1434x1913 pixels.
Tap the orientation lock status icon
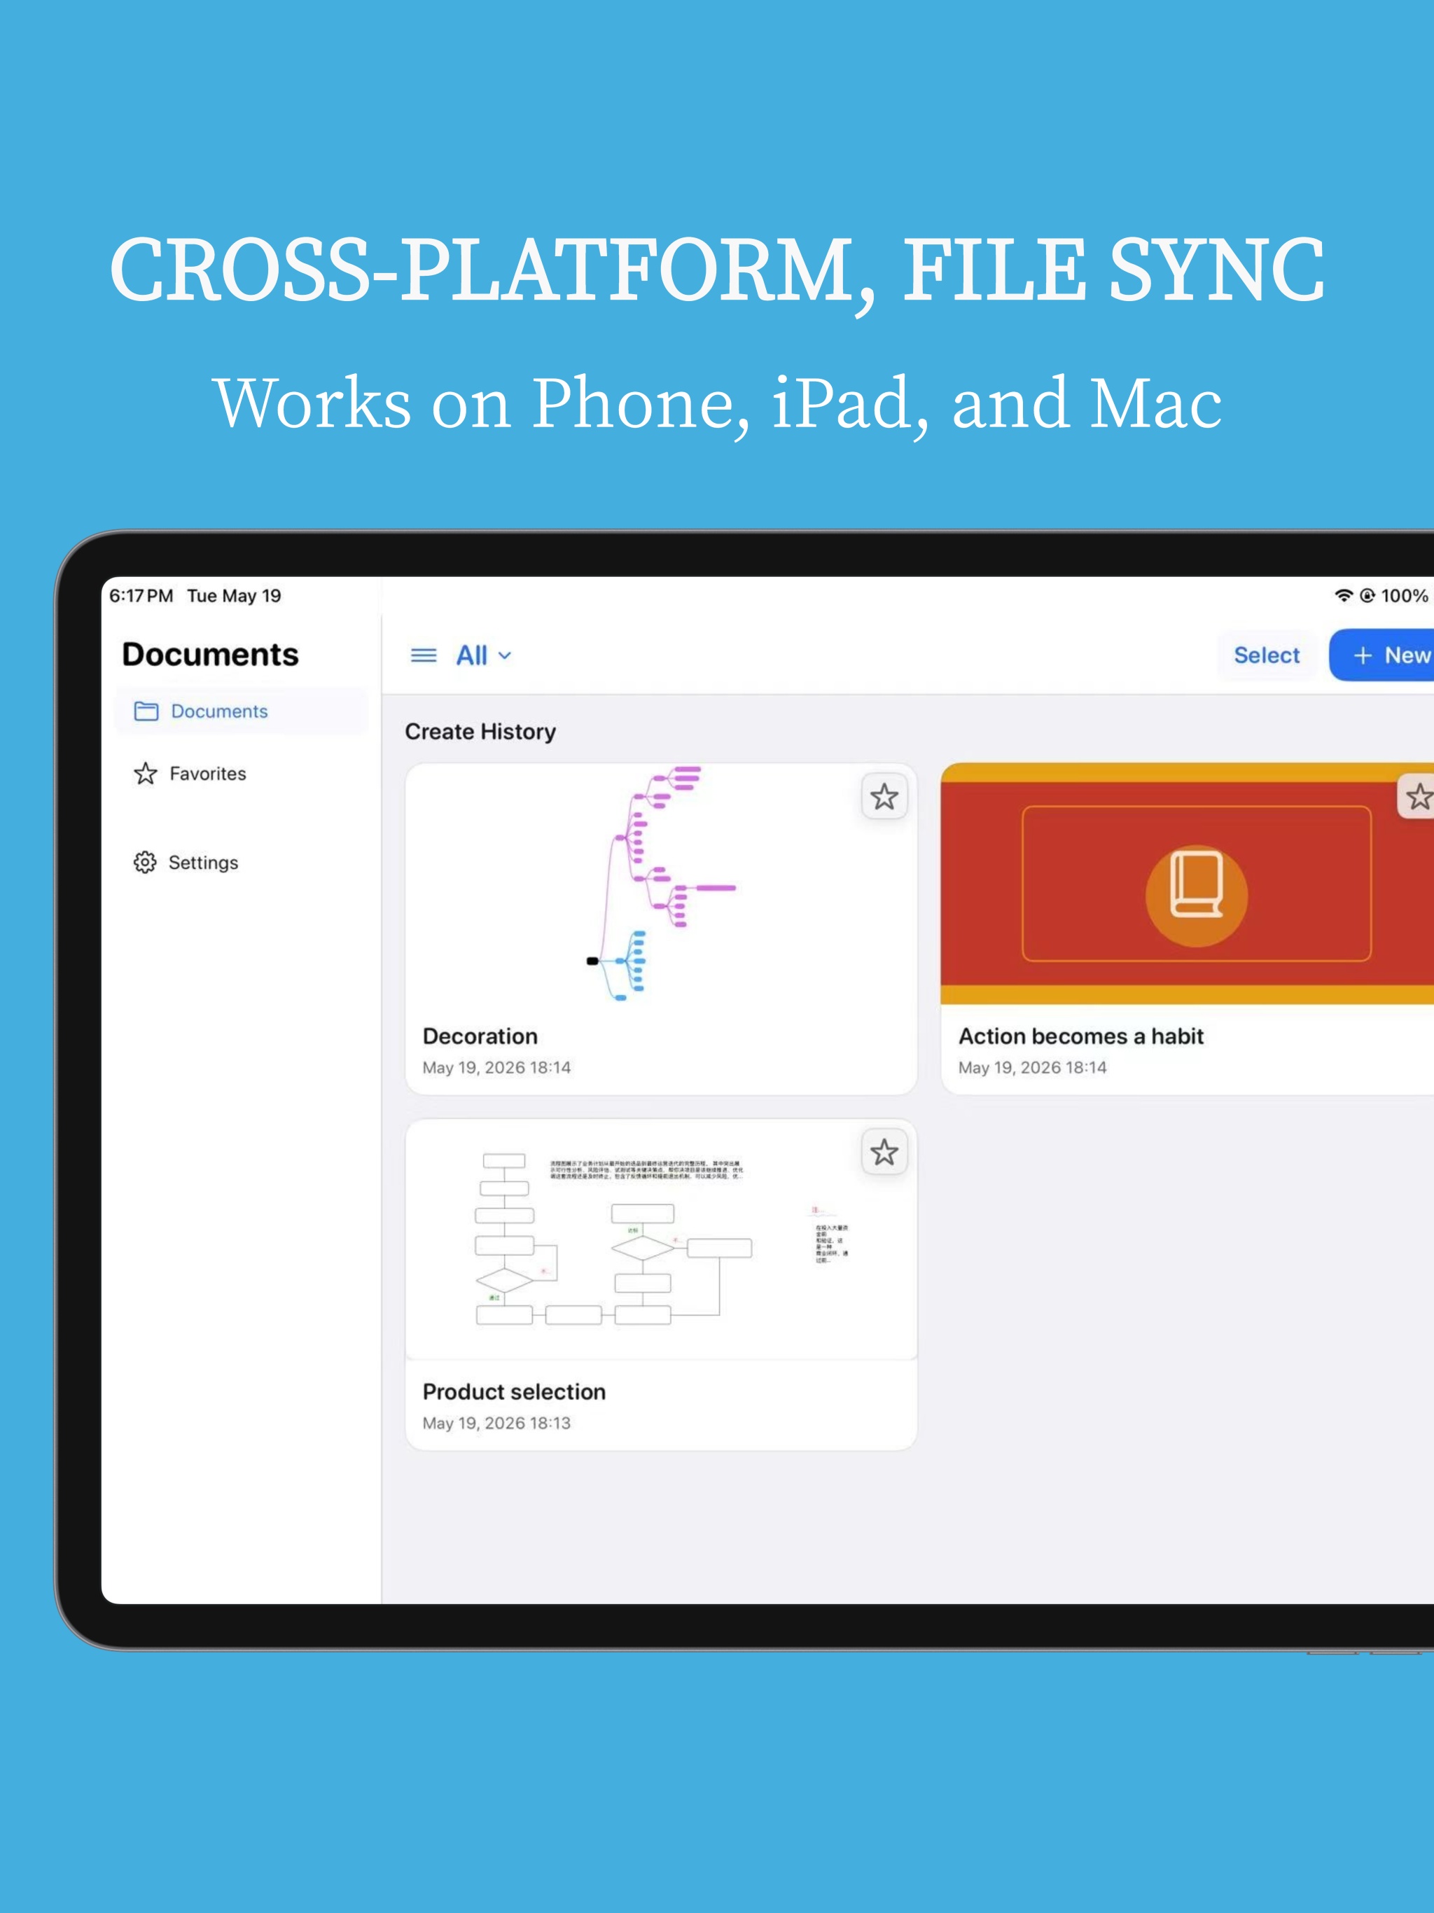pyautogui.click(x=1367, y=595)
